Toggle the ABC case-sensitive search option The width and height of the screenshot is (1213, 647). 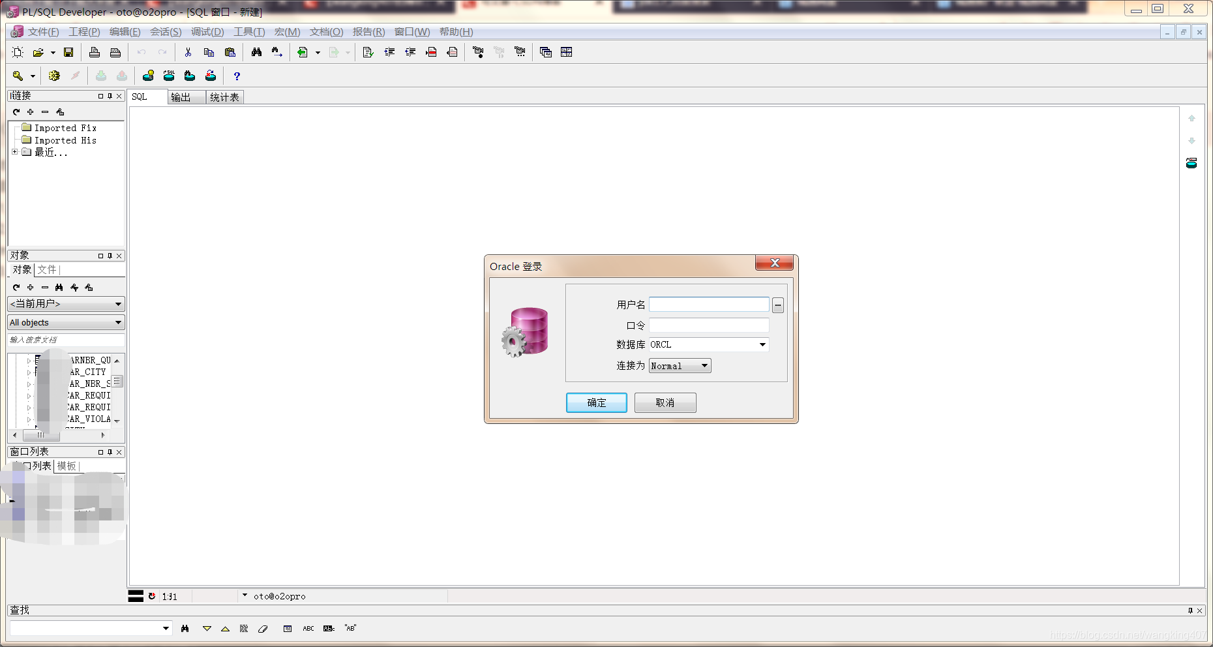(x=308, y=629)
